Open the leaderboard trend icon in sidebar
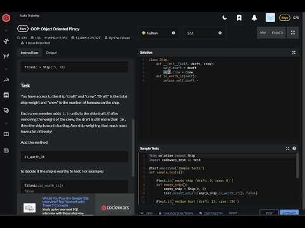 [6, 80]
